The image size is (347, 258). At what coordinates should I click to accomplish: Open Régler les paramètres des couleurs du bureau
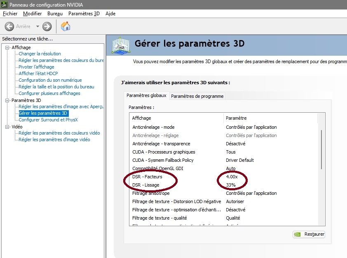pyautogui.click(x=61, y=60)
